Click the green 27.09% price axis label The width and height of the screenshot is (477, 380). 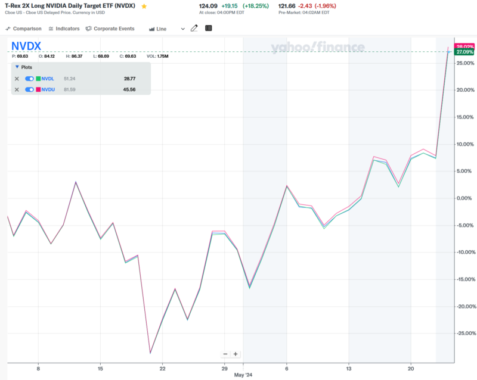click(x=464, y=52)
